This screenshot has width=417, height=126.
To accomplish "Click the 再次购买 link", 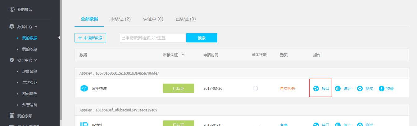I will (287, 89).
